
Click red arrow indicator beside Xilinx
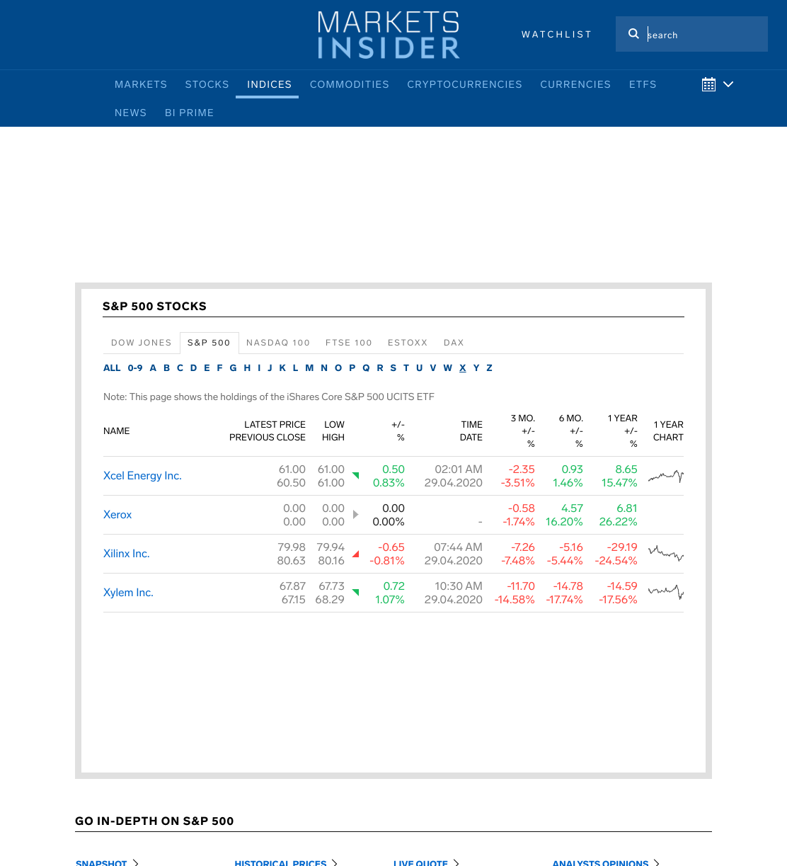click(x=356, y=554)
